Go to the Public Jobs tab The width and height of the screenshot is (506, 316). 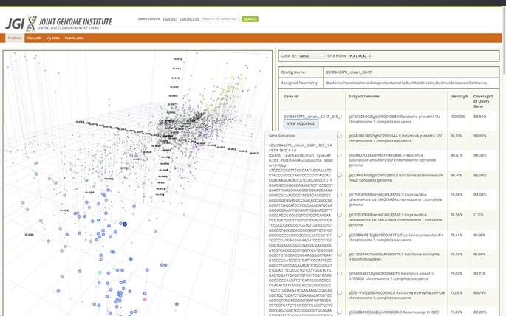(74, 38)
